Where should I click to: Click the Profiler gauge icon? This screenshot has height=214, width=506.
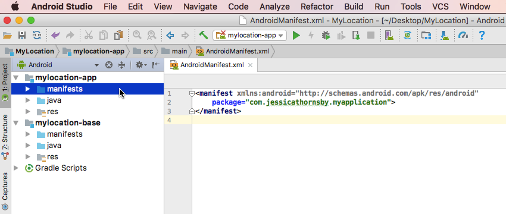[463, 35]
